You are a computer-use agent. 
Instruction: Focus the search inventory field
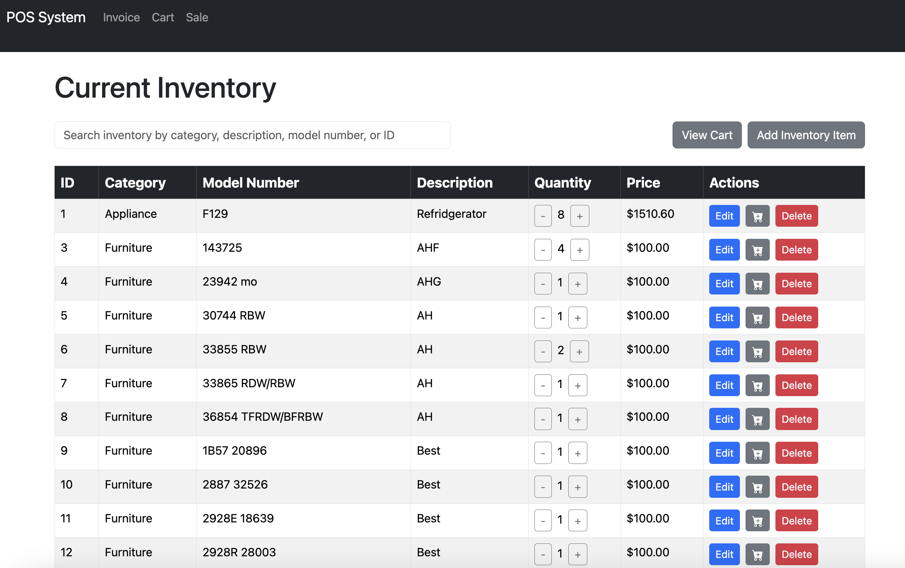[252, 135]
